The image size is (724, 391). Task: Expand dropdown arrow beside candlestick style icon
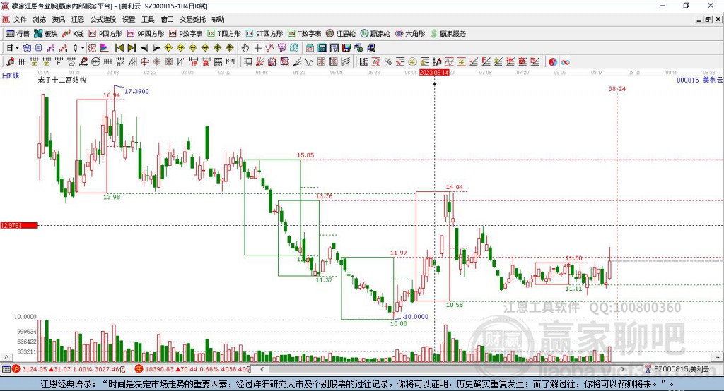(83, 48)
